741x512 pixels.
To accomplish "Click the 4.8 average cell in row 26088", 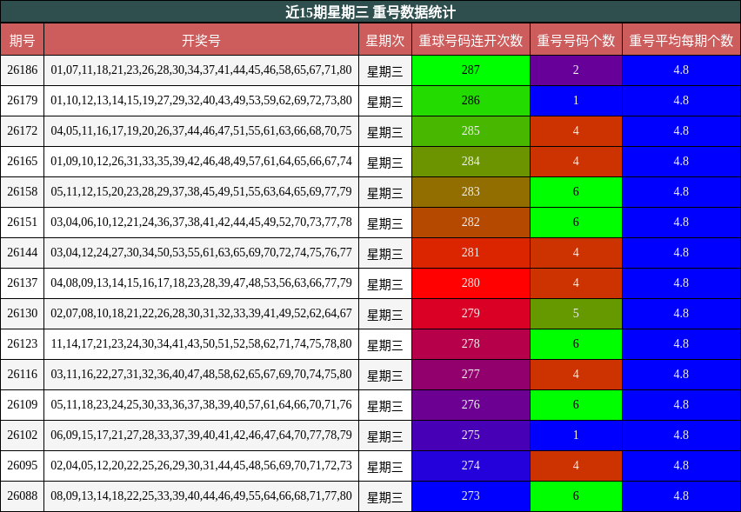I will [x=681, y=496].
